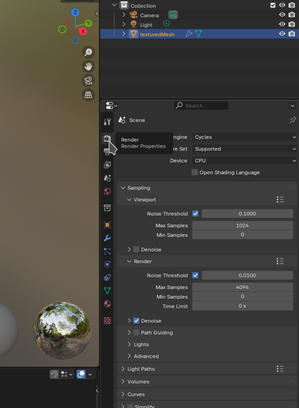Open the Material properties tab icon
Screen dimensions: 299x408
pos(107,304)
